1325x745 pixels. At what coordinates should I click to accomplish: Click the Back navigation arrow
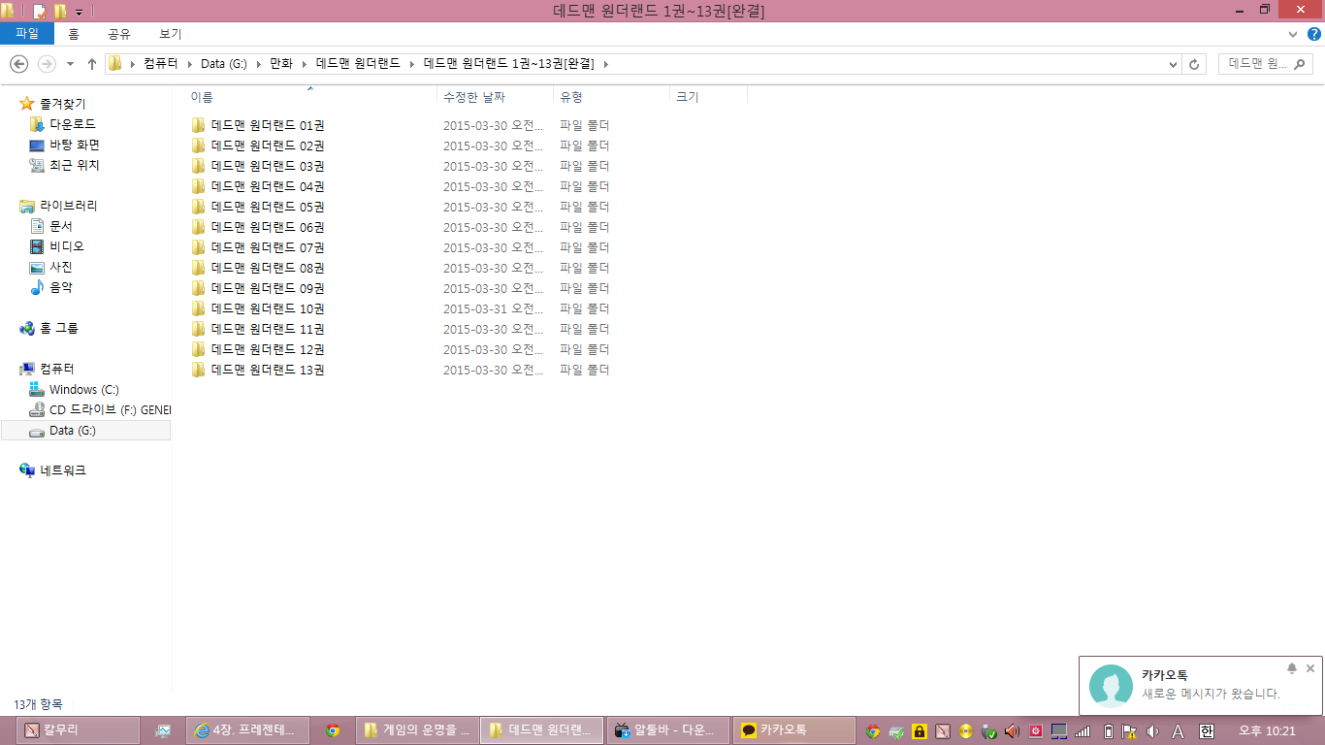(18, 64)
